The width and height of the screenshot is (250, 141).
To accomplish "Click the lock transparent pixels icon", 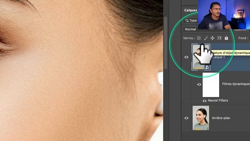I will pyautogui.click(x=199, y=38).
